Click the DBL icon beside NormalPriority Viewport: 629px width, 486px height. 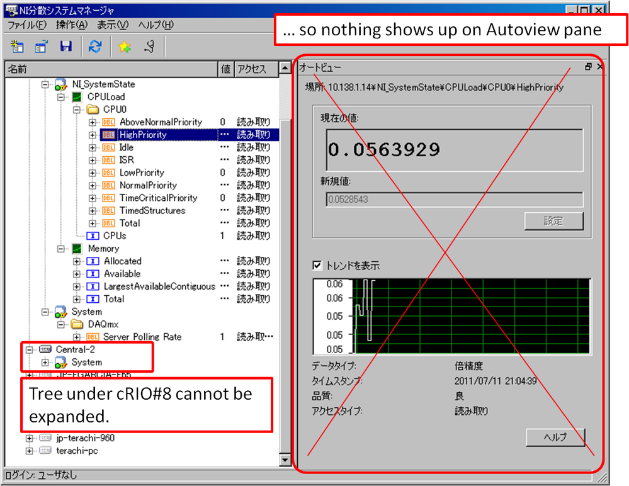click(x=108, y=185)
